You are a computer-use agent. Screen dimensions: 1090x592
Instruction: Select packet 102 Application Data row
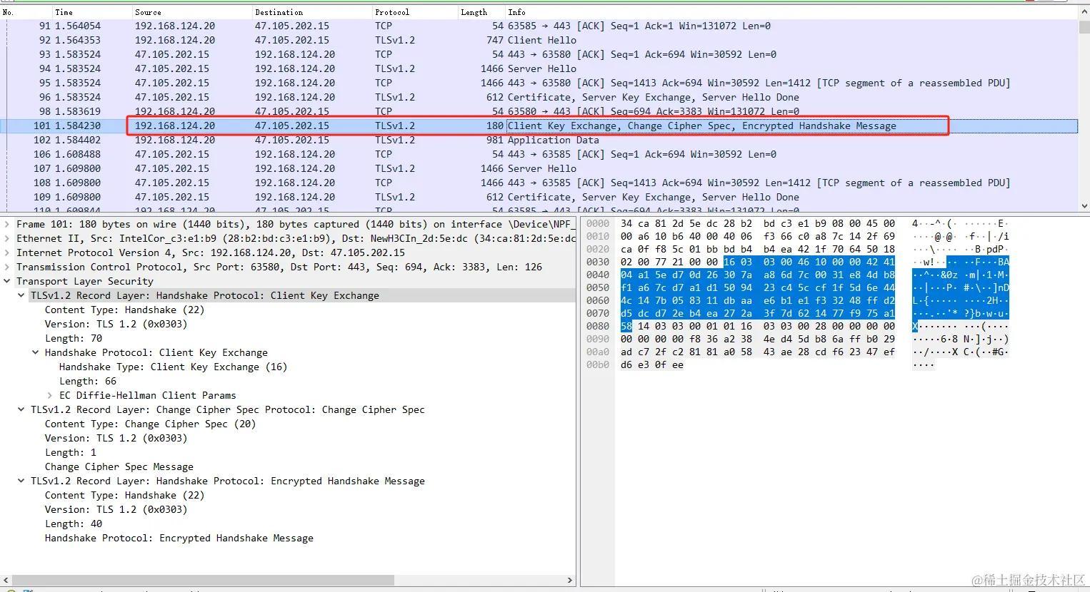coord(539,140)
